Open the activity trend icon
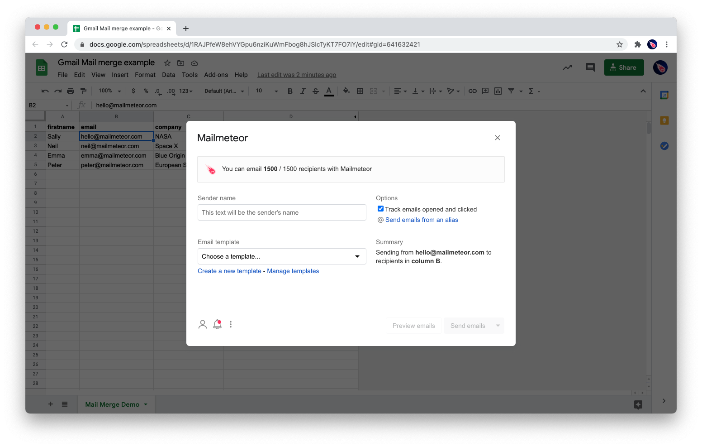Screen dimensions: 702x447 click(x=567, y=67)
